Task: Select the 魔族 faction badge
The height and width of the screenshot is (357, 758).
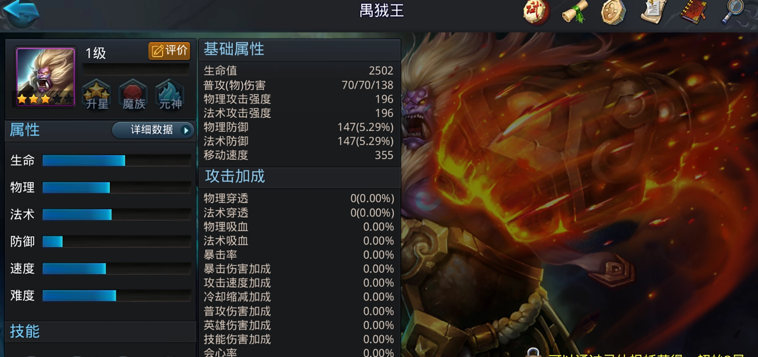Action: tap(133, 94)
